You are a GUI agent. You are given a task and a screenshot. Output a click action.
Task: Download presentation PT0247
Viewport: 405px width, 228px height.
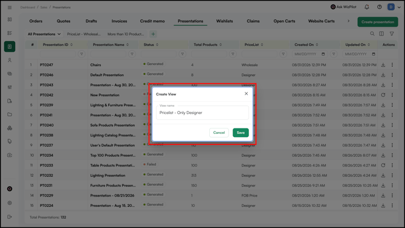click(383, 65)
